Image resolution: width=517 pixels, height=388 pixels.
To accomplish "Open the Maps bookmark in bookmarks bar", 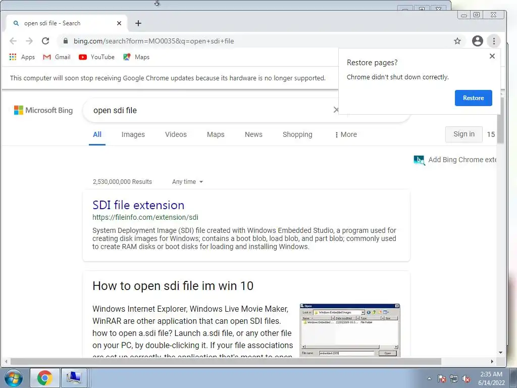I will tap(136, 57).
